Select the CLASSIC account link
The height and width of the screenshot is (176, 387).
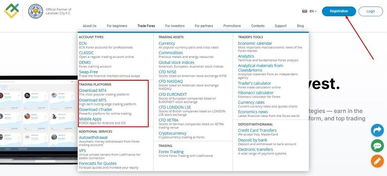[x=86, y=53]
